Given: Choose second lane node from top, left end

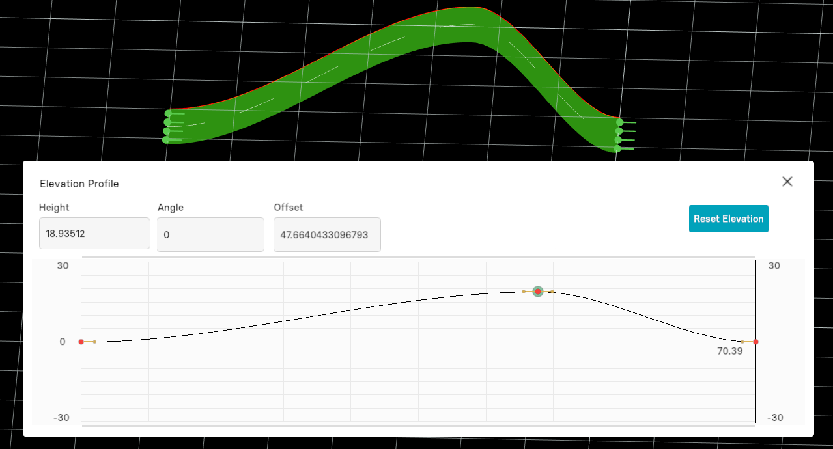Looking at the screenshot, I should click(x=167, y=122).
